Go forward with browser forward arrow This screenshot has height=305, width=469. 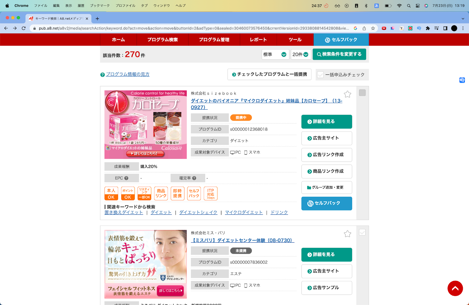[15, 28]
